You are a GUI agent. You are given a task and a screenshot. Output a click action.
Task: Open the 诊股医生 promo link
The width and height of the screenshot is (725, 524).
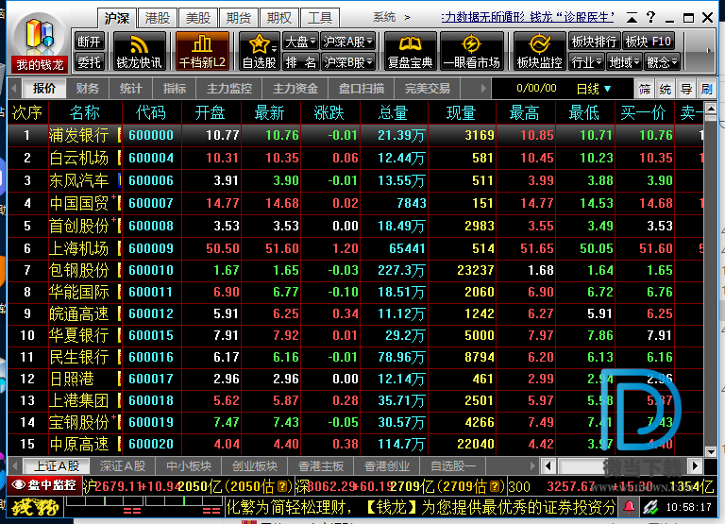tap(528, 17)
